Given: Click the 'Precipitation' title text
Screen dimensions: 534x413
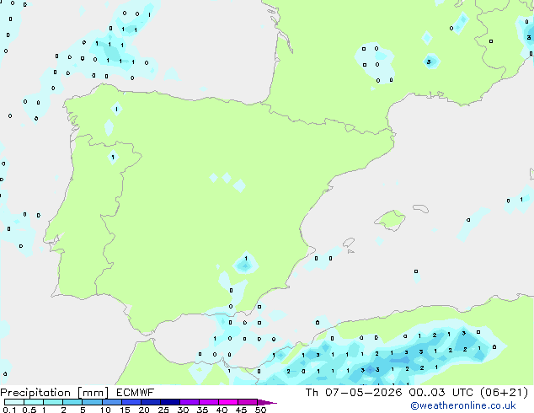Looking at the screenshot, I should click(35, 393).
